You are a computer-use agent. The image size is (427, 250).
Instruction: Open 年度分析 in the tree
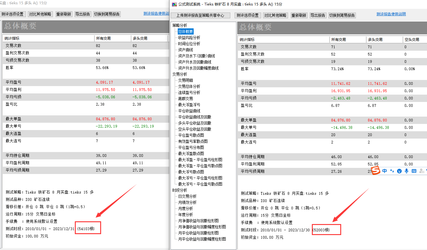186,215
